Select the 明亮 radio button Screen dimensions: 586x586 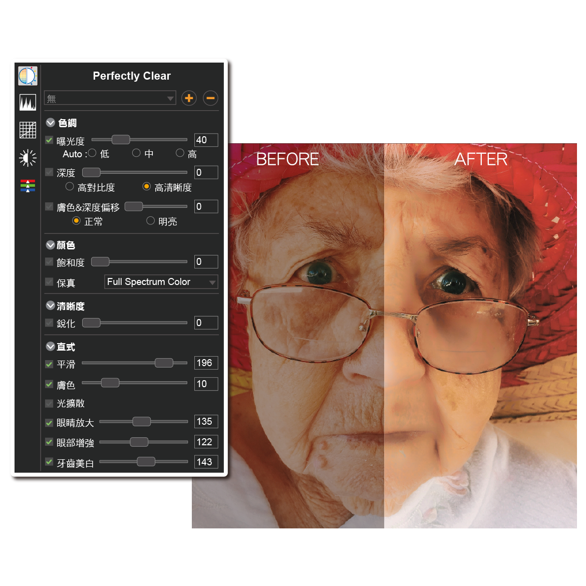(150, 221)
